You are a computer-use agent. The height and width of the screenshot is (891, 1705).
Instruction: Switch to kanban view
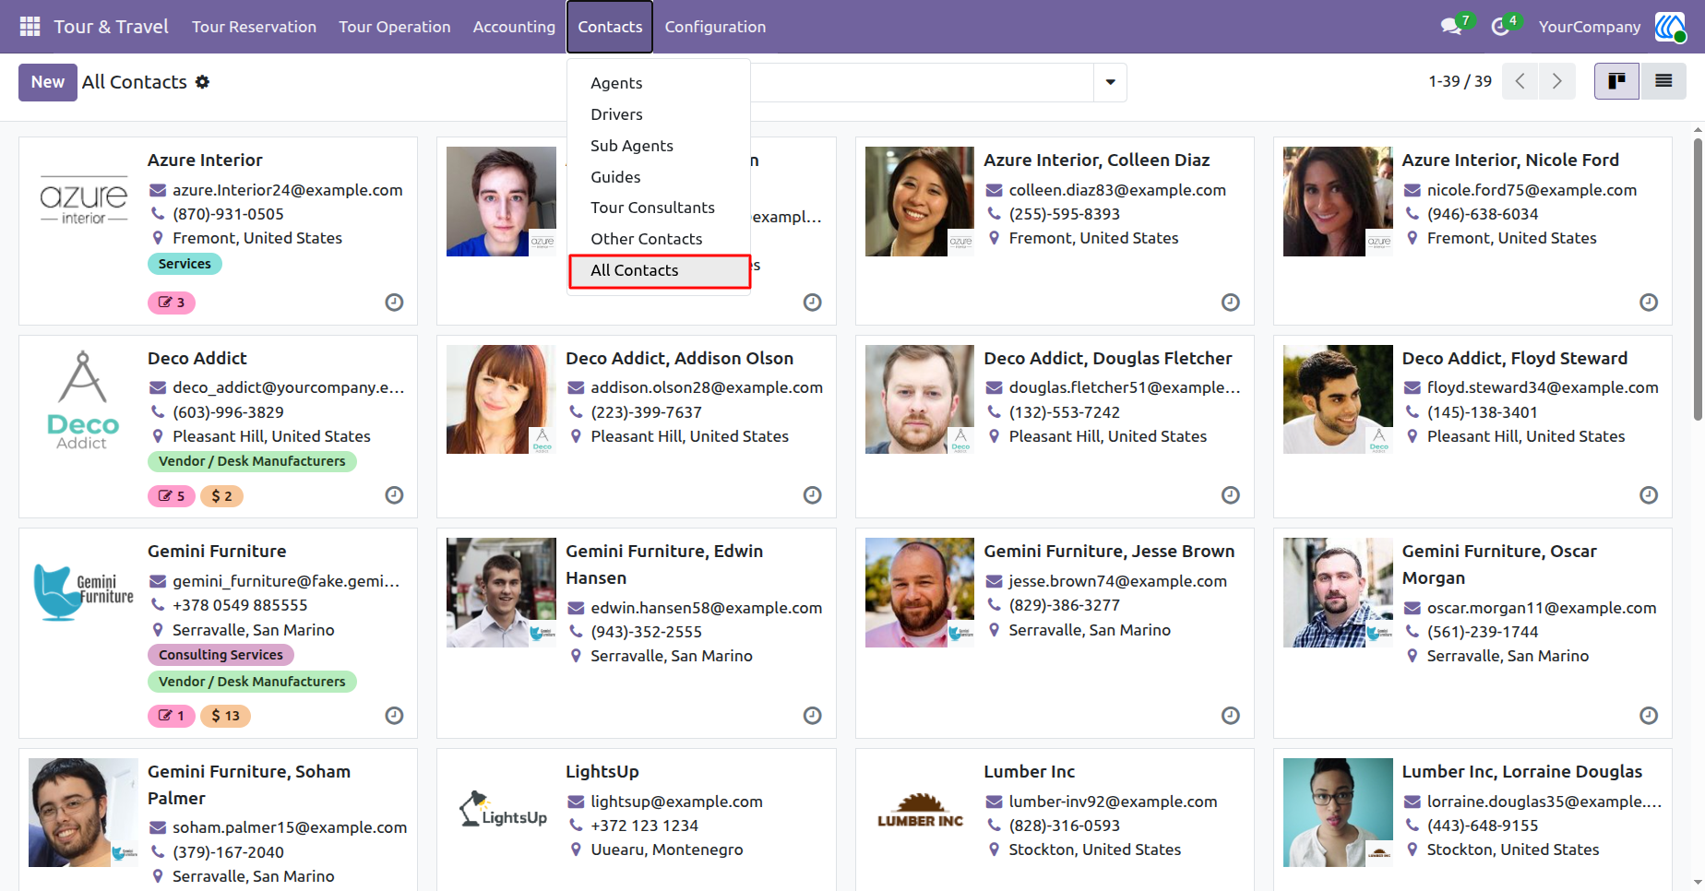point(1616,81)
